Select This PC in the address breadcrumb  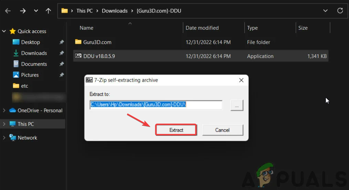85,11
